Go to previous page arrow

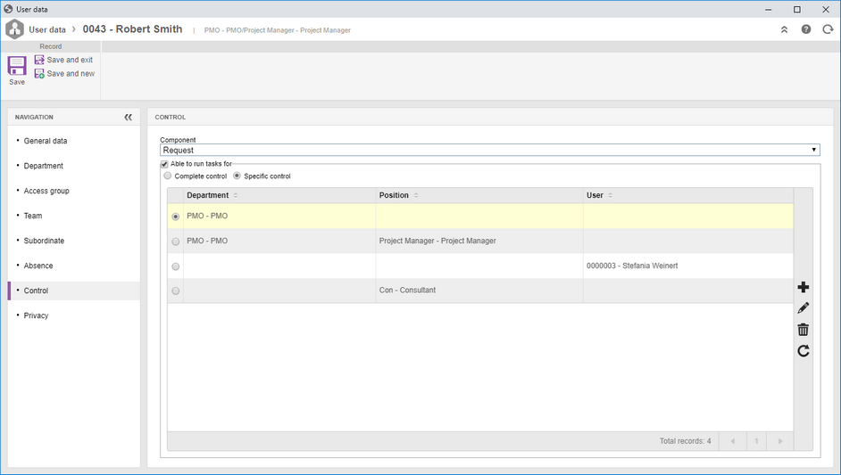(733, 441)
